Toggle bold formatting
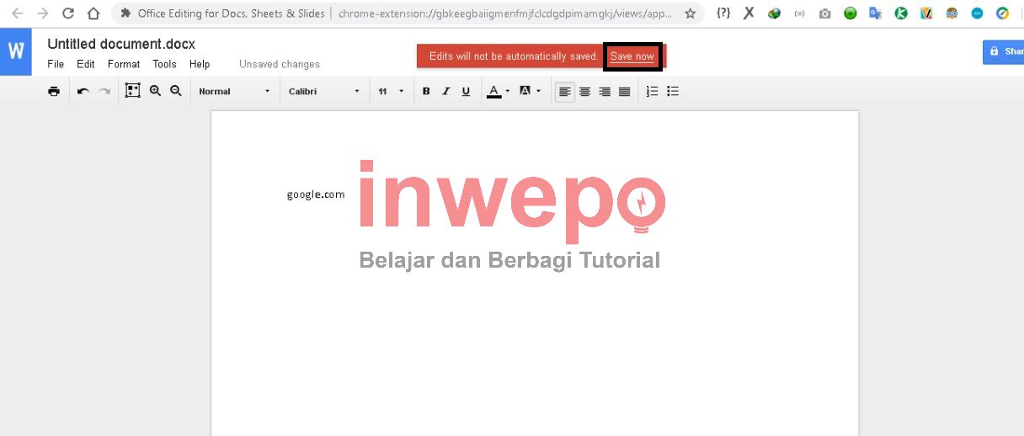1024x436 pixels. 426,91
